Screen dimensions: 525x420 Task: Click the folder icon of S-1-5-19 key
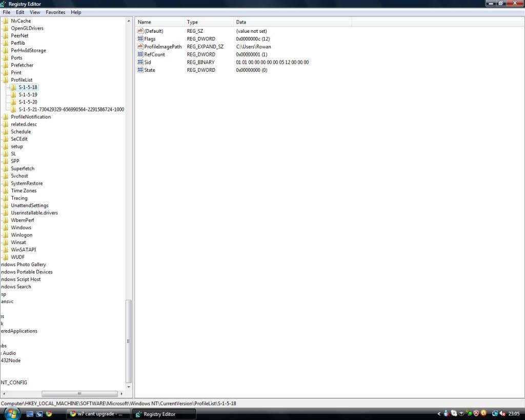click(13, 94)
